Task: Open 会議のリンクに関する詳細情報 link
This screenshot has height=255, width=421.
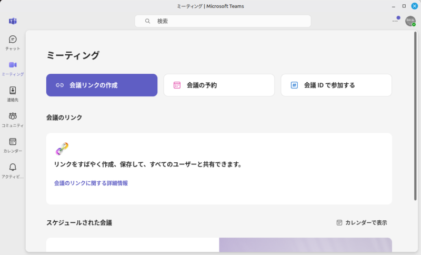Action: pyautogui.click(x=91, y=183)
